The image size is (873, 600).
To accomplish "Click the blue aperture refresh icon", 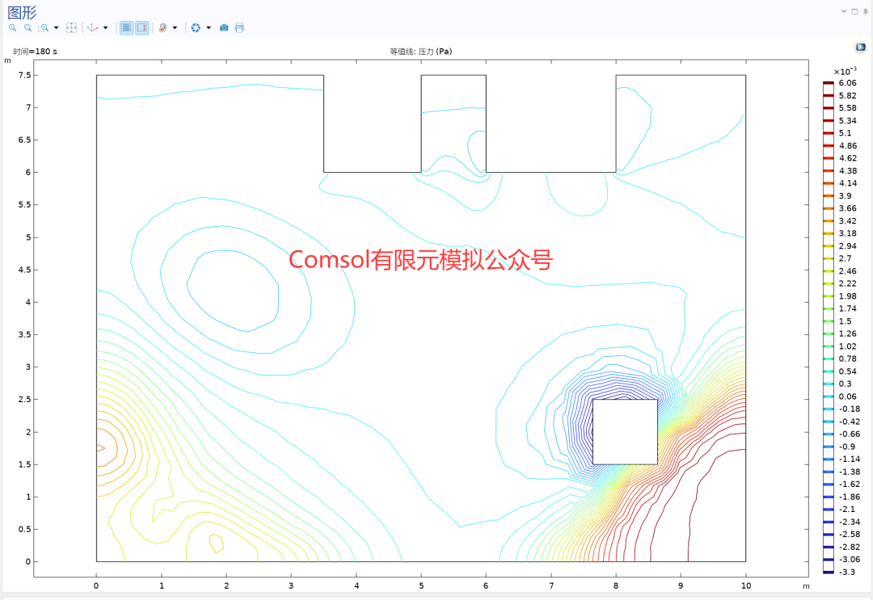I will coord(196,27).
